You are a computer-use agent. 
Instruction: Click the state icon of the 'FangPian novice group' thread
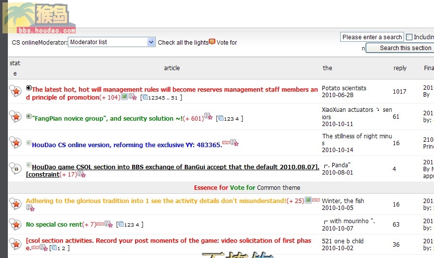[x=15, y=116]
